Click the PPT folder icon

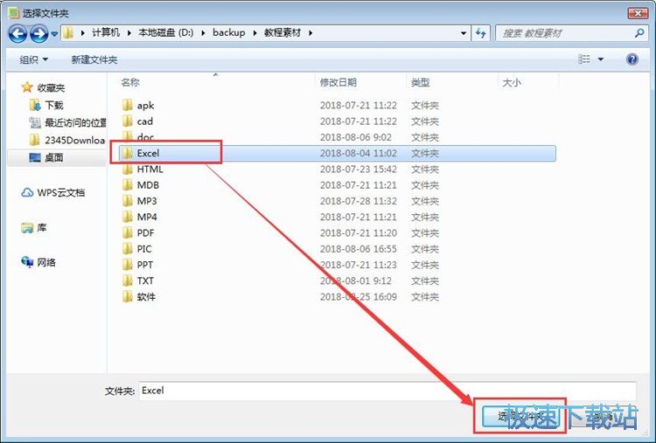[127, 264]
